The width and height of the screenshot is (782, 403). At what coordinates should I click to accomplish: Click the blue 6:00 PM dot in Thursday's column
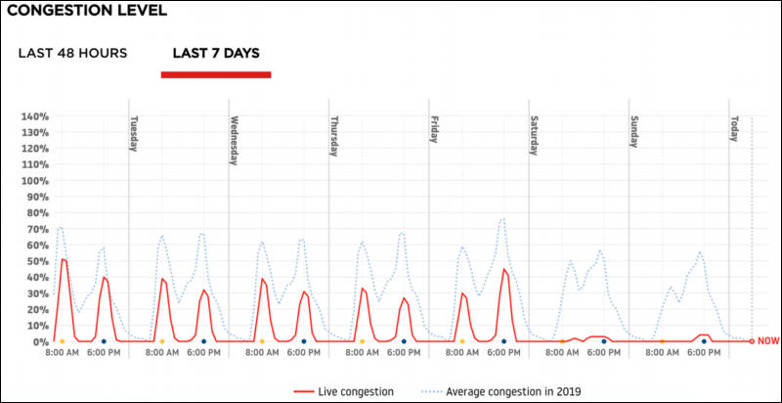(404, 341)
